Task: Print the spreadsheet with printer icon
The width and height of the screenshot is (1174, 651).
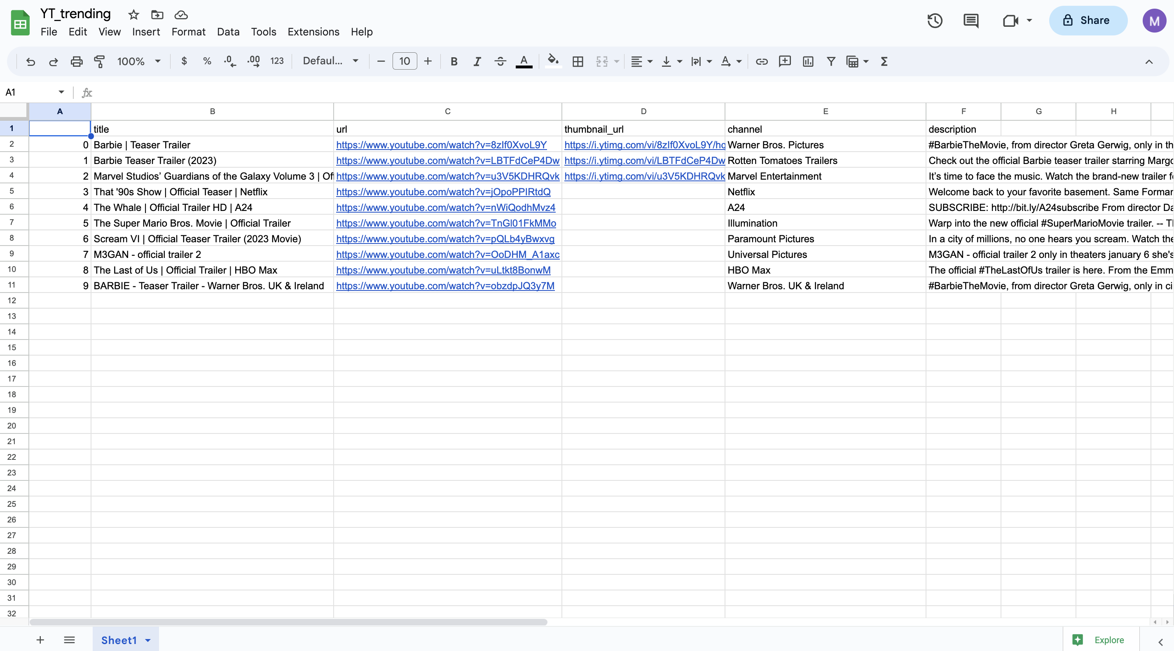Action: coord(77,61)
